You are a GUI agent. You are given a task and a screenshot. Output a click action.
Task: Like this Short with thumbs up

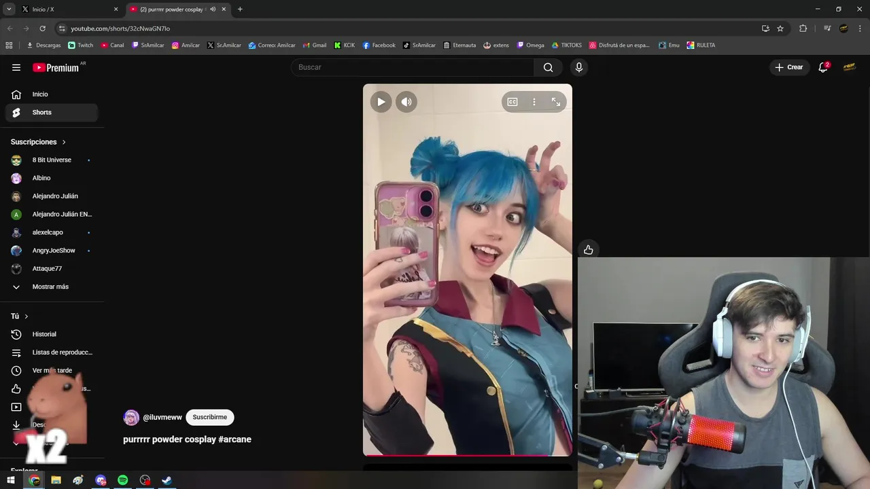[x=589, y=250]
